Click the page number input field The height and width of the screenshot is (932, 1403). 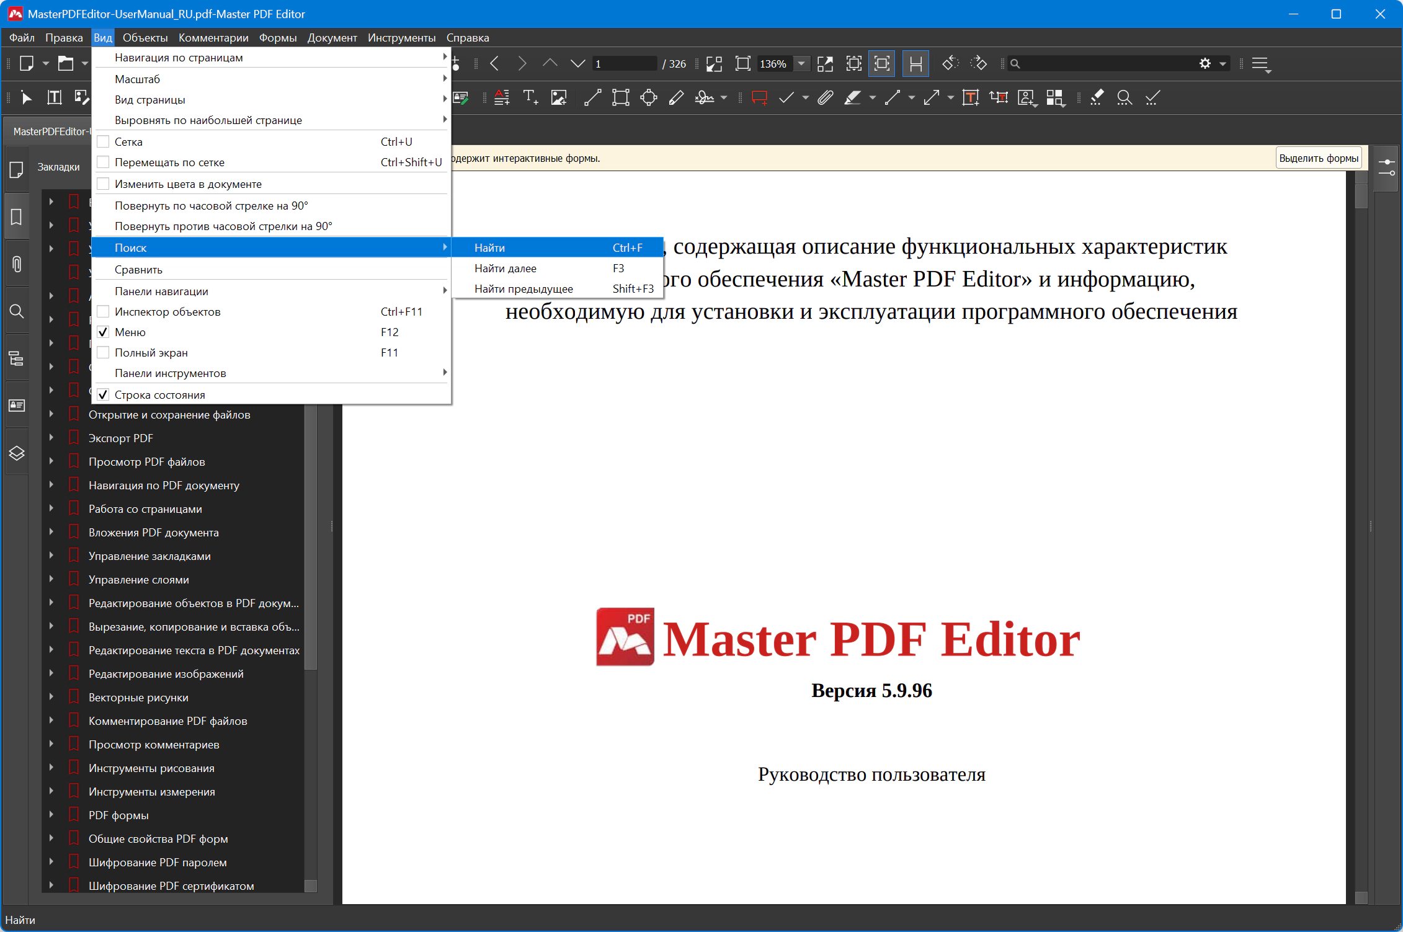[x=623, y=64]
